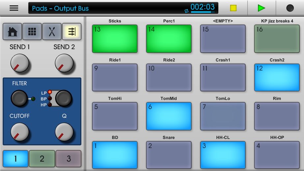Viewport: 304px width, 171px height.
Task: Click the SEND 2 label
Action: [x=64, y=47]
